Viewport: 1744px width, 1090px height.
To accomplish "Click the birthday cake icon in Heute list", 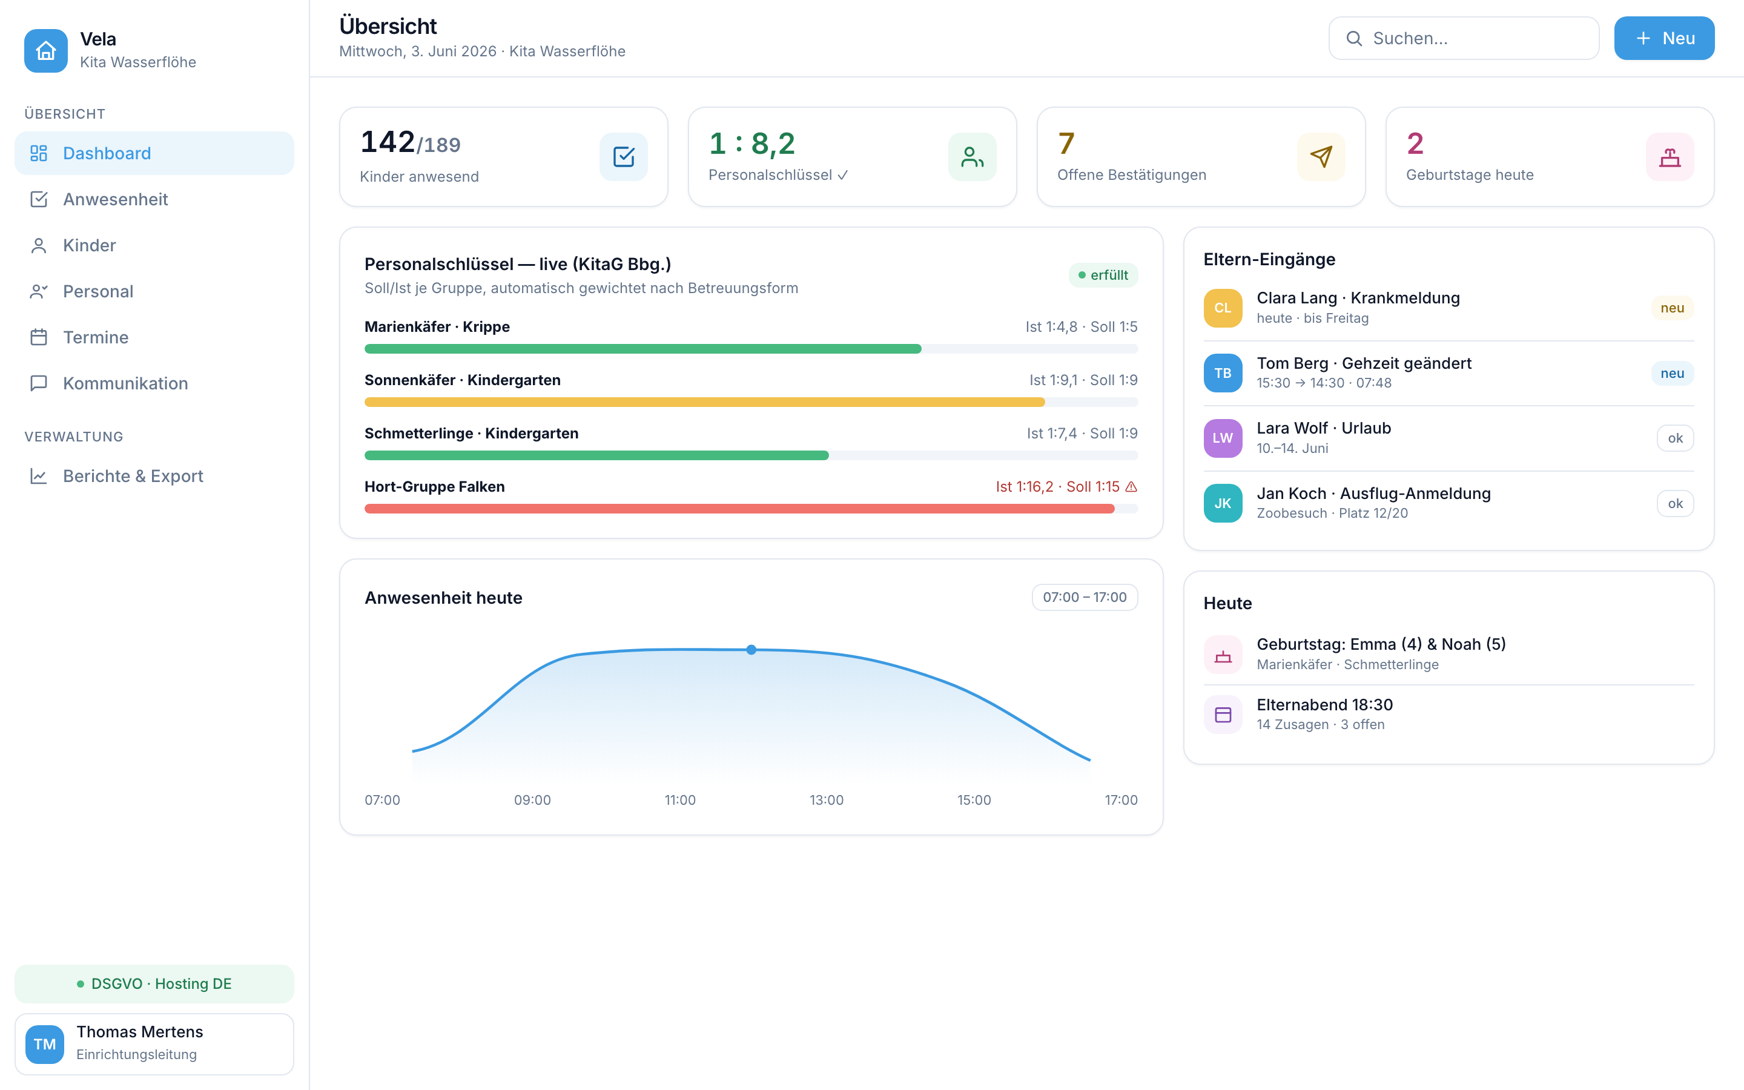I will click(1223, 655).
